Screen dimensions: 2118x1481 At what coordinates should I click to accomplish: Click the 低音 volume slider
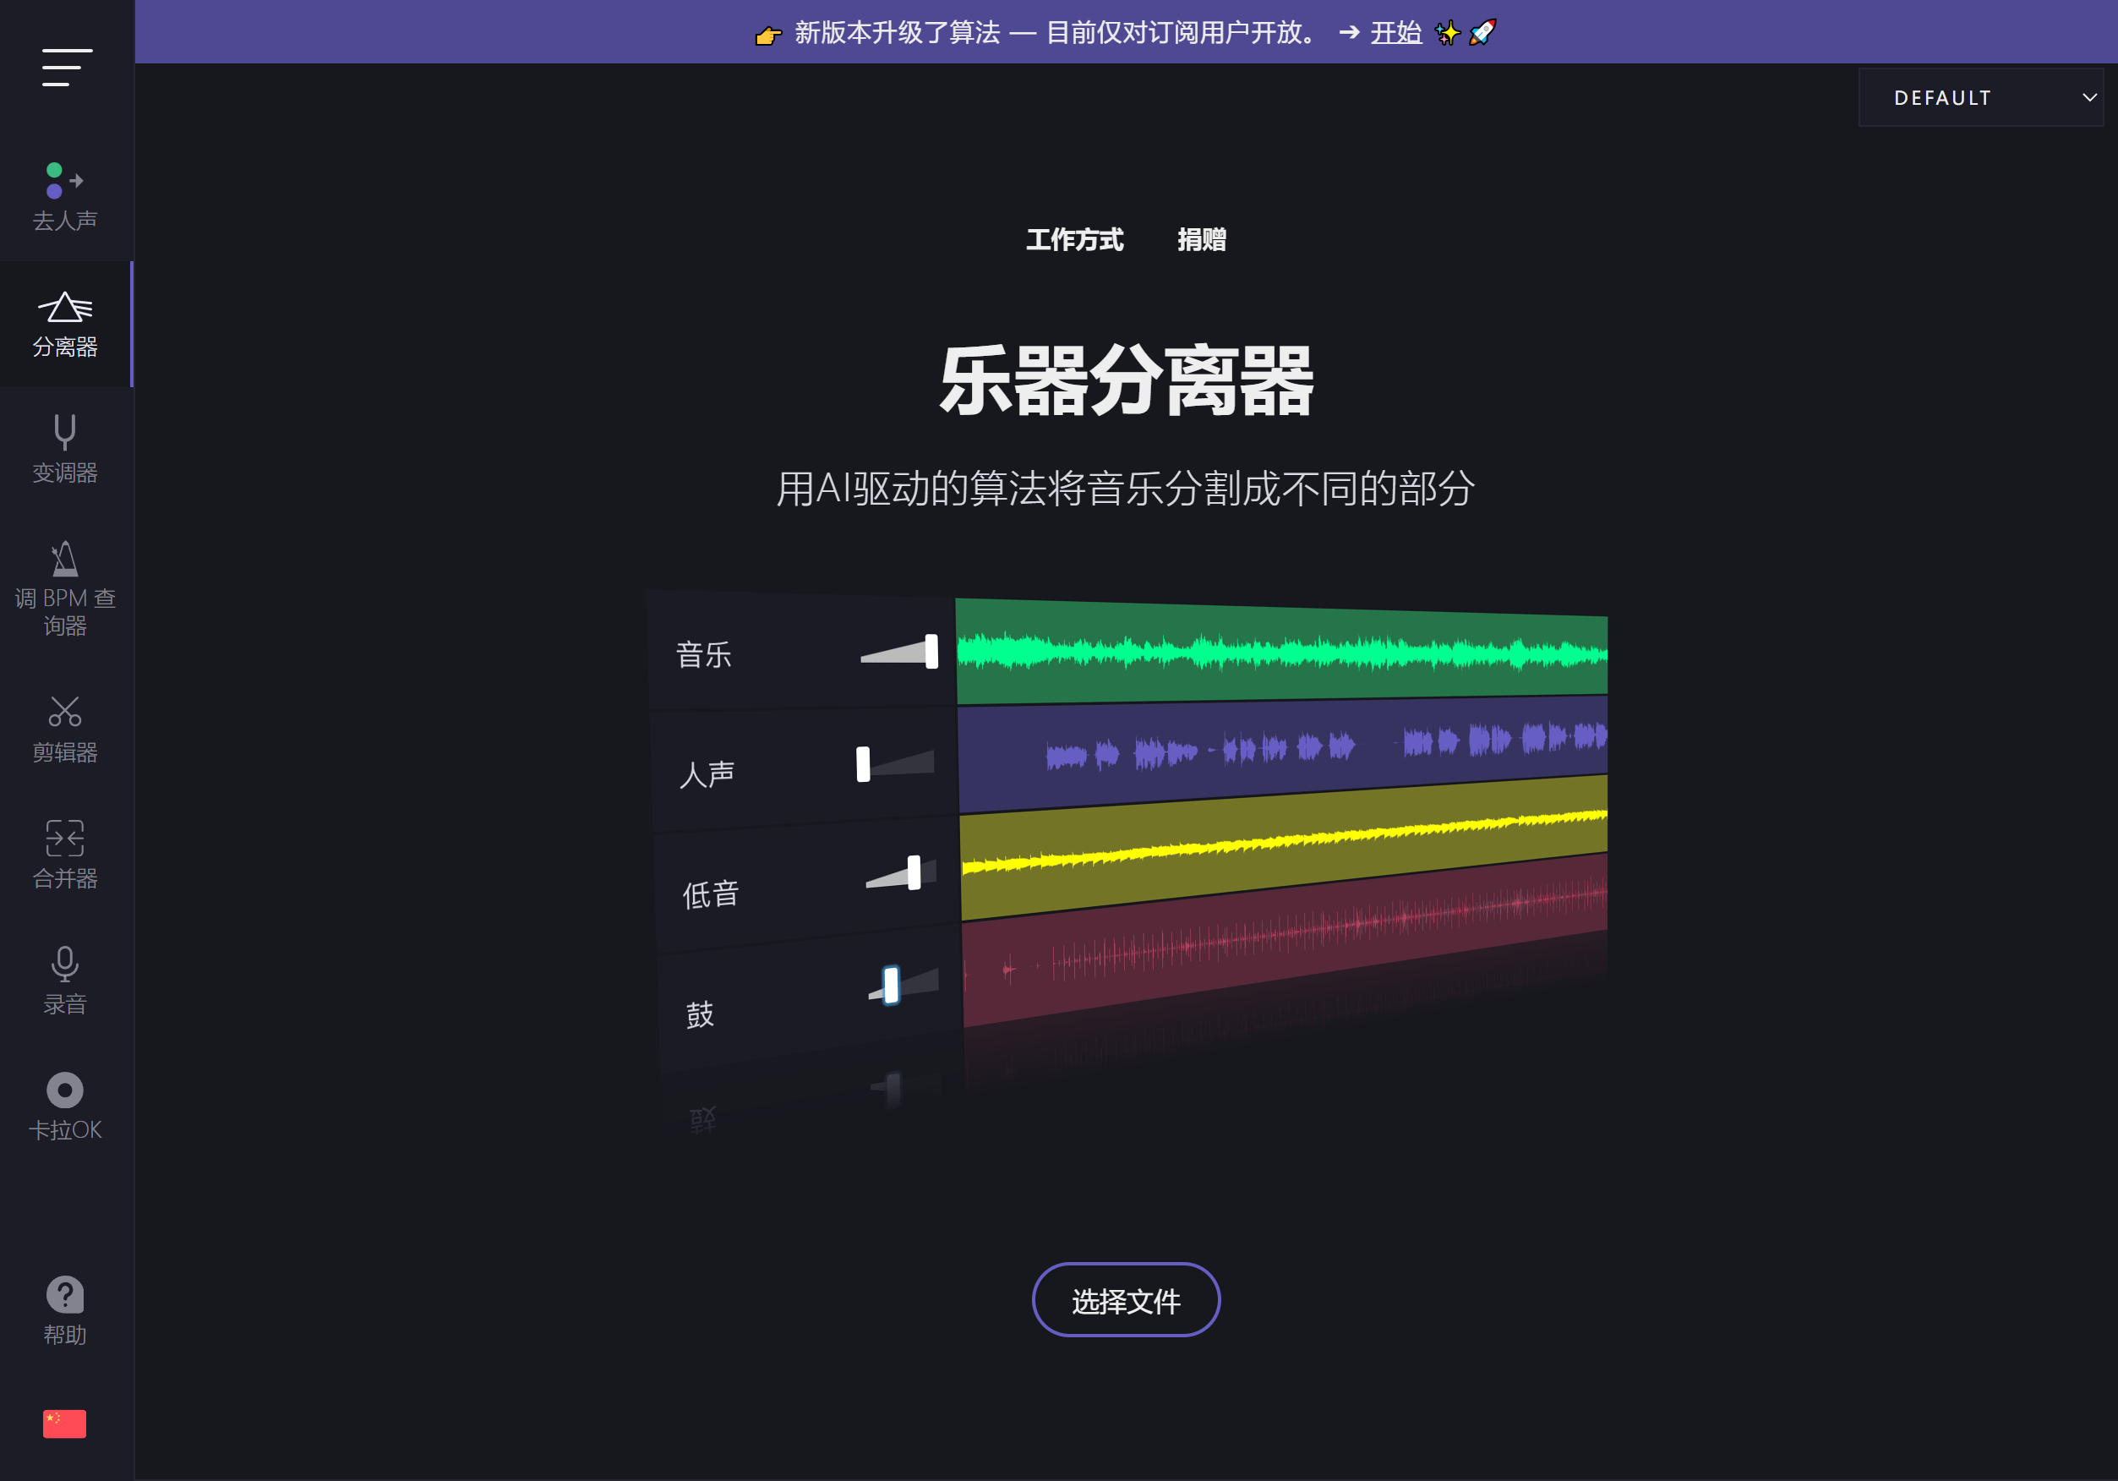(x=901, y=873)
